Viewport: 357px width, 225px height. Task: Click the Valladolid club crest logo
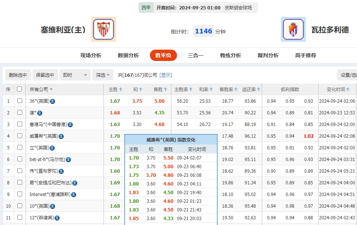click(293, 29)
